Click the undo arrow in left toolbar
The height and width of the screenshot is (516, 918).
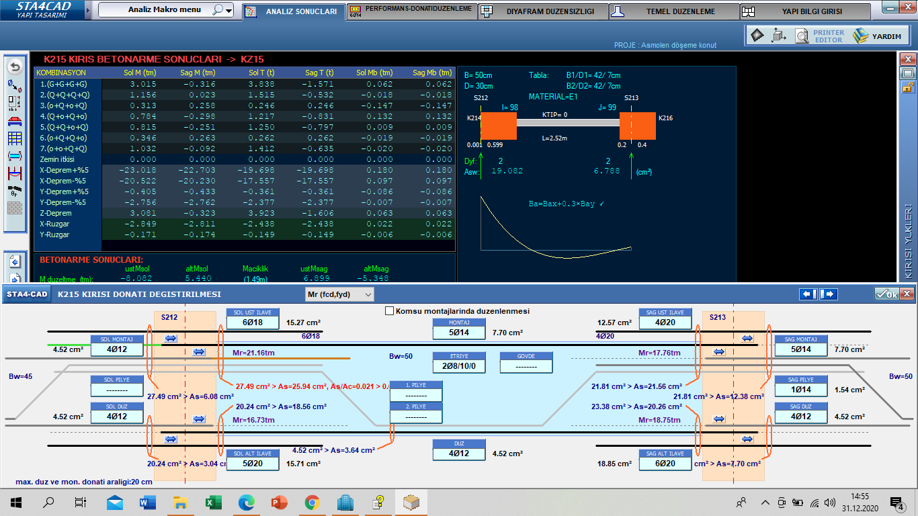coord(14,67)
